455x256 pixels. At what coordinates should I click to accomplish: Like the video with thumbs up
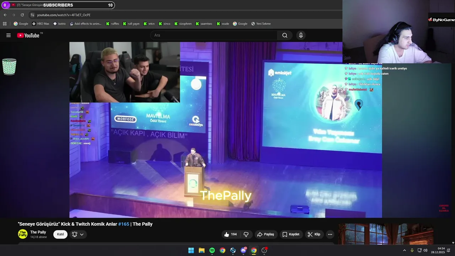tap(230, 234)
